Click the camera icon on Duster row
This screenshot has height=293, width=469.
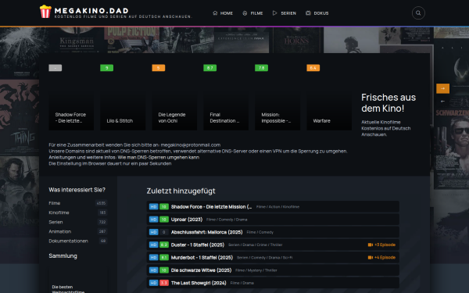pos(371,245)
